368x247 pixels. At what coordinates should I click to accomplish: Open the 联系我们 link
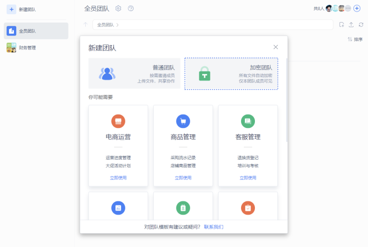coord(213,227)
